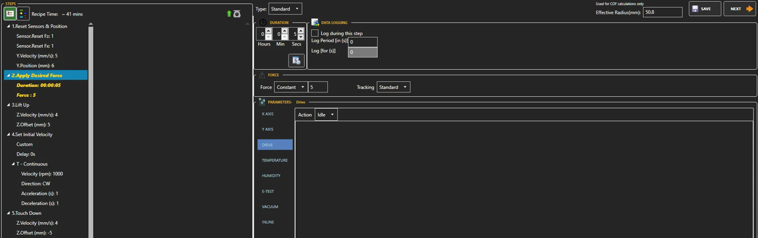The width and height of the screenshot is (758, 238).
Task: Open the Force mode Constant dropdown
Action: (291, 87)
